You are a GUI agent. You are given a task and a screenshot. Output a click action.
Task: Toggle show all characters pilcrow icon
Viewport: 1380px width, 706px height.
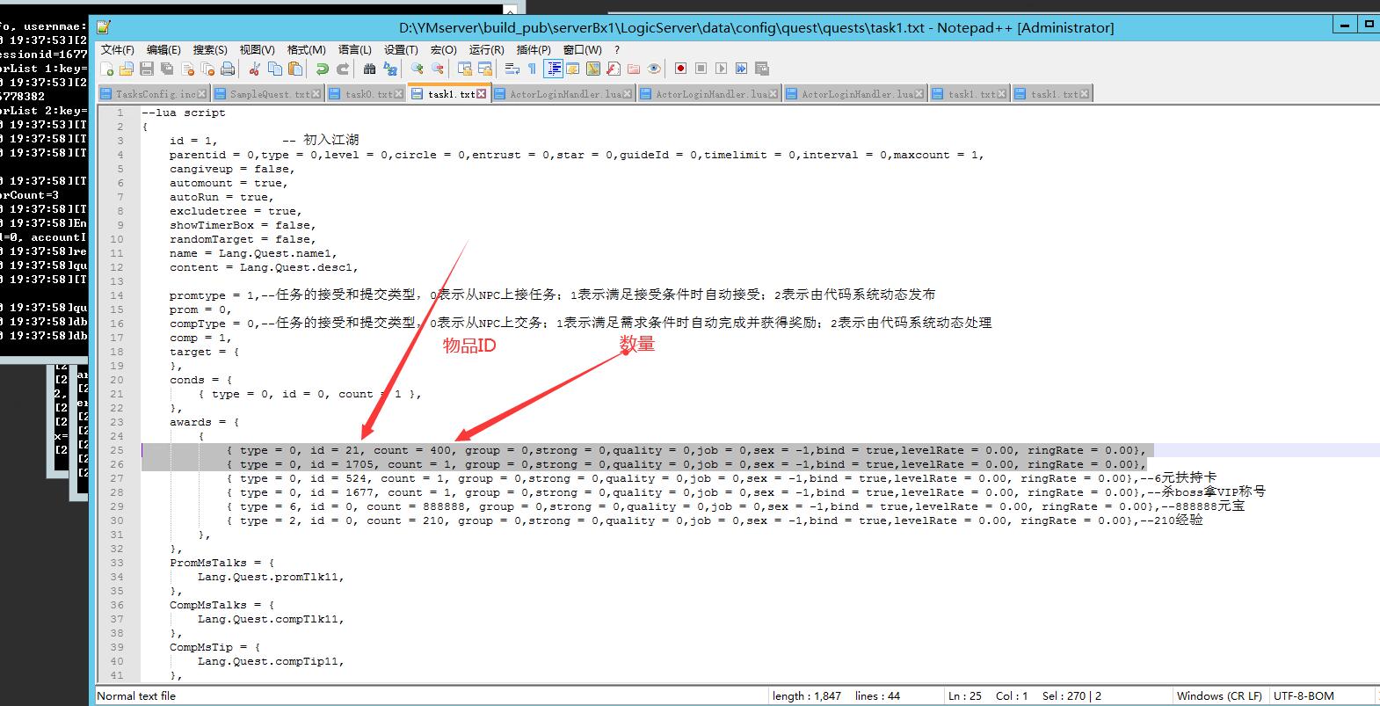(532, 69)
